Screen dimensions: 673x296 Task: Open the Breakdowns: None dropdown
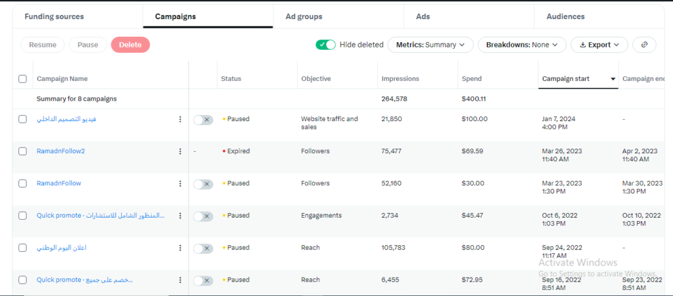pos(522,45)
